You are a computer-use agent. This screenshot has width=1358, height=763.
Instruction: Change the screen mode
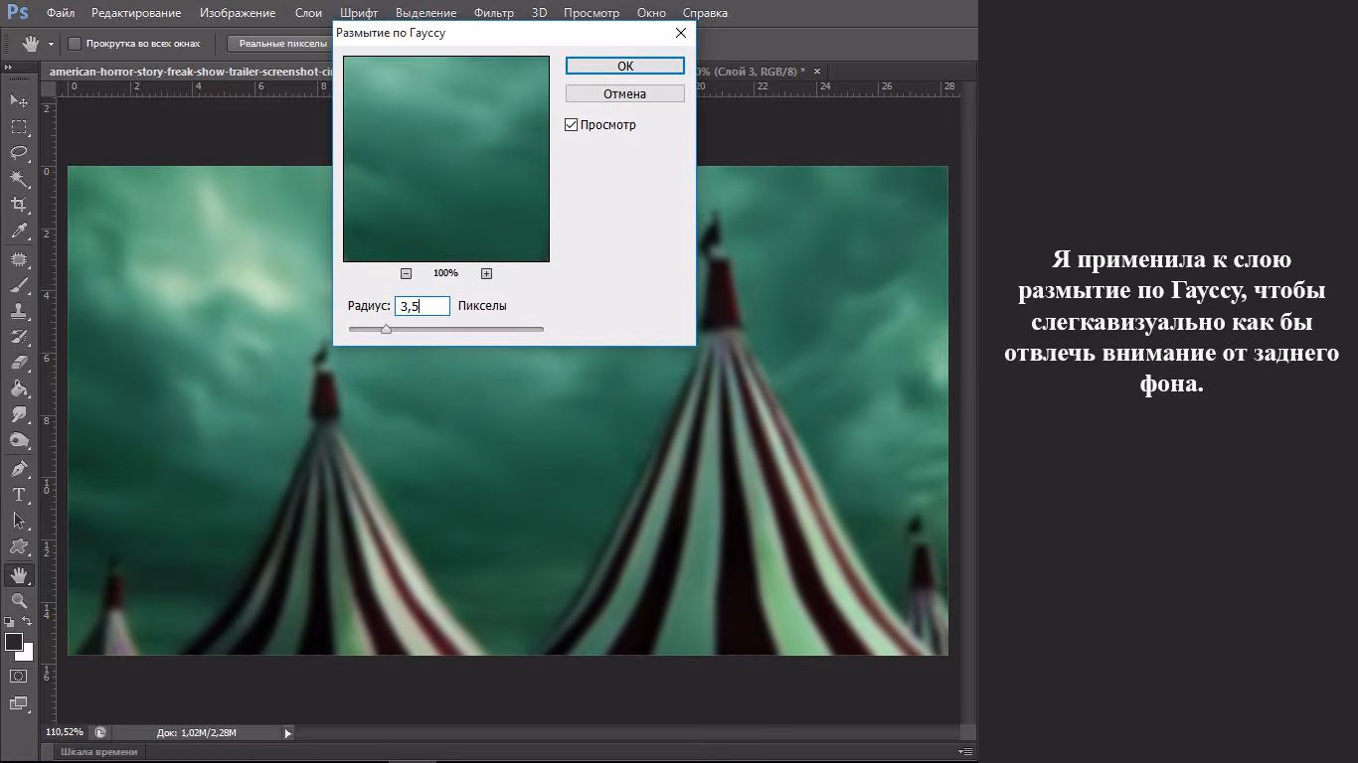point(19,703)
